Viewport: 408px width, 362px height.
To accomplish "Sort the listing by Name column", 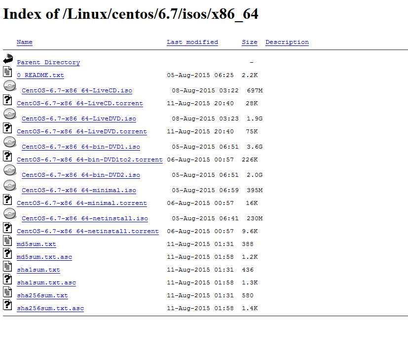I will tap(25, 42).
